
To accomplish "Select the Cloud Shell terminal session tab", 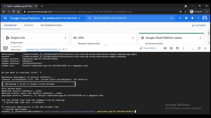I will [42, 49].
